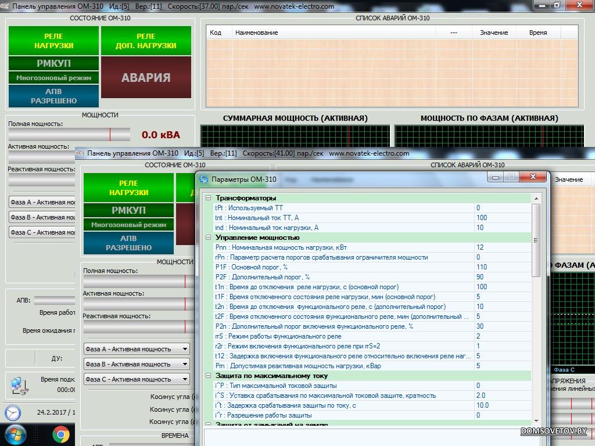Open the Фаза B combo box in the Скорость:[37.00] window
Screen dimensions: 595x446
tap(42, 217)
